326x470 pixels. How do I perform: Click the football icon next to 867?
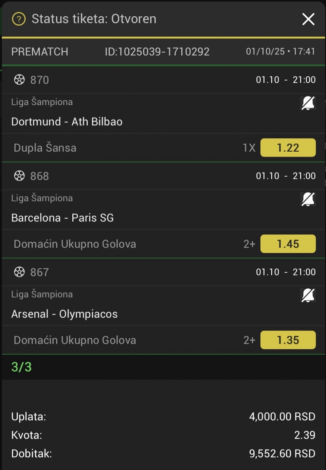19,272
